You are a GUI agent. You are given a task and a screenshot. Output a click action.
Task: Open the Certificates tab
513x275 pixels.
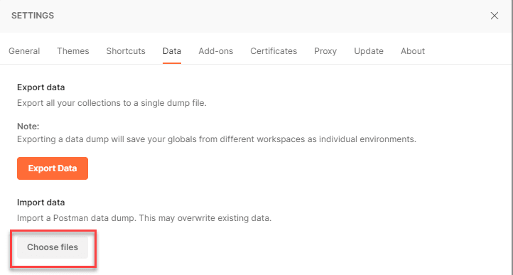pyautogui.click(x=274, y=51)
